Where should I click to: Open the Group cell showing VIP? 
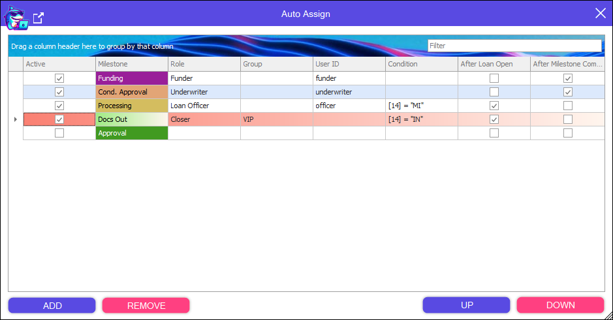tap(276, 119)
